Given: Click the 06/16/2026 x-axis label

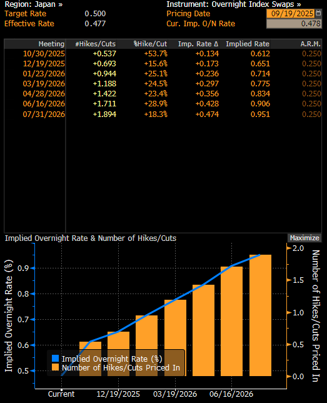Looking at the screenshot, I should 231,394.
